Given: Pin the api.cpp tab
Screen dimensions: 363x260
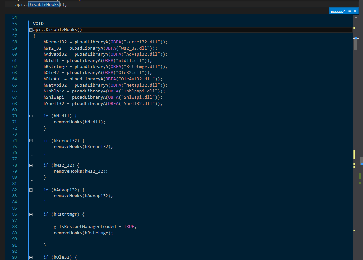Looking at the screenshot, I should [x=349, y=11].
